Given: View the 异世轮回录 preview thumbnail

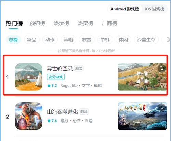Looking at the screenshot, I should point(142,77).
